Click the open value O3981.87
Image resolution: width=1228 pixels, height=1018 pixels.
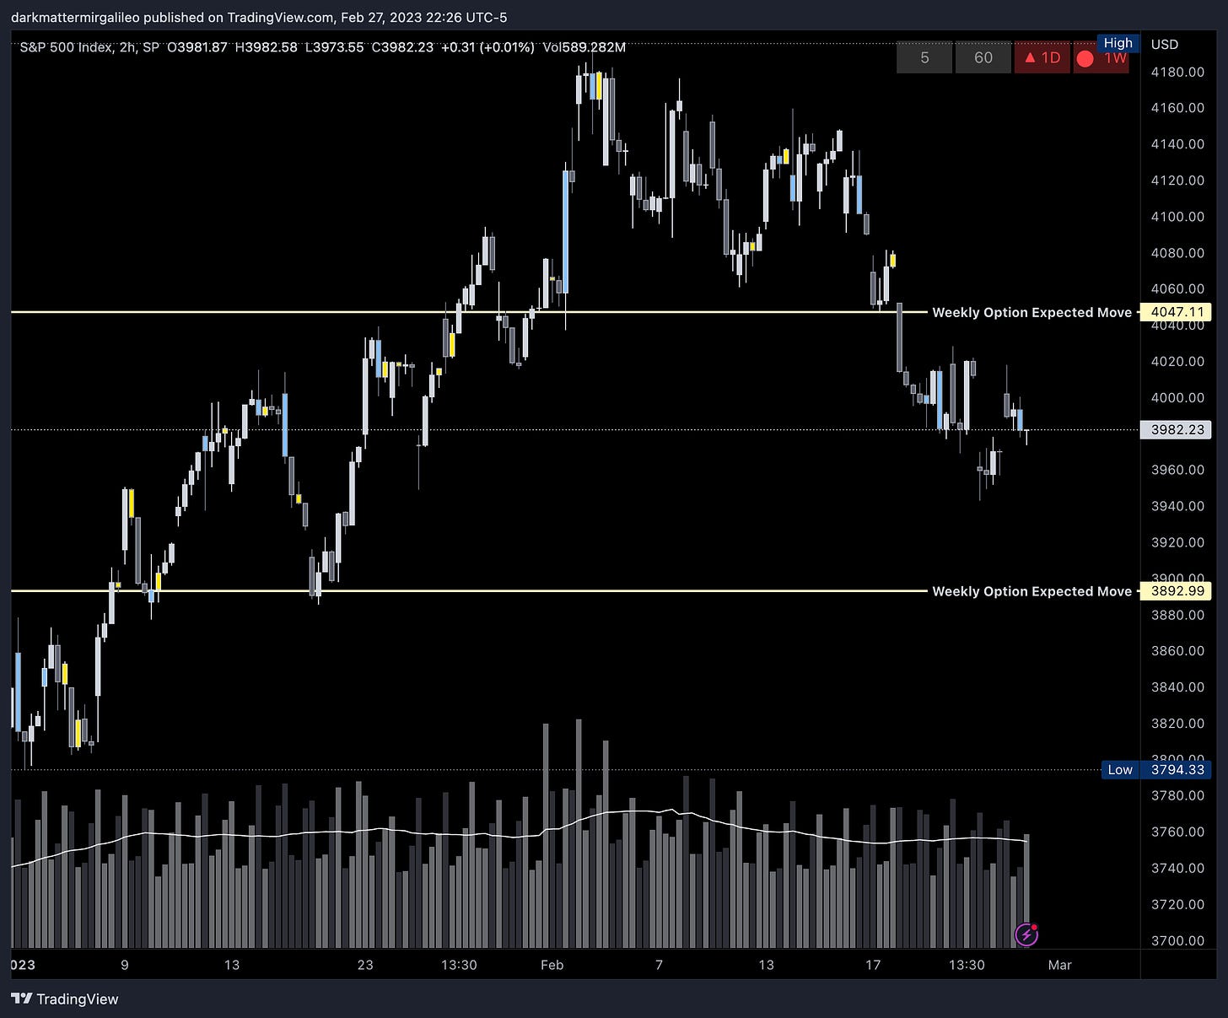point(197,47)
